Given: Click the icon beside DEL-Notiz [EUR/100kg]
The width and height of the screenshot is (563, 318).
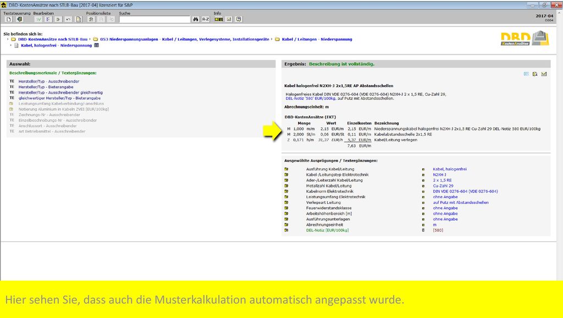Looking at the screenshot, I should (286, 230).
